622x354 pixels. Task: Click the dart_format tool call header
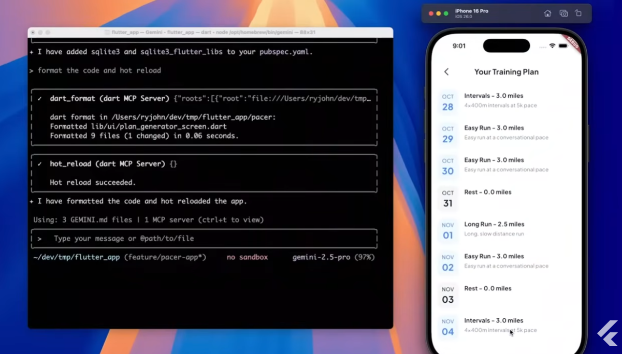point(110,98)
